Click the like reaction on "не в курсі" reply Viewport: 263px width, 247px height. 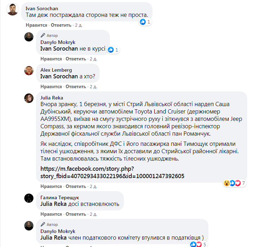tap(111, 50)
